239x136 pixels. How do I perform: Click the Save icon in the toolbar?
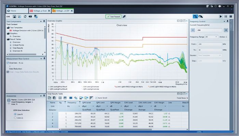14,16
